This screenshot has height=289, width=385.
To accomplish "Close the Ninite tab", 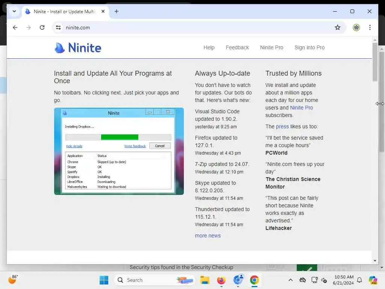I will 103,11.
